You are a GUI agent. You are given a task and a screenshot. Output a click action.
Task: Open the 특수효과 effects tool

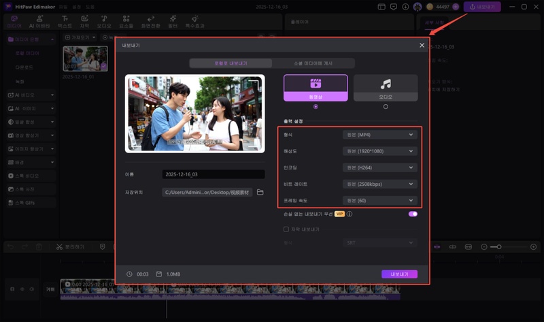tap(194, 22)
